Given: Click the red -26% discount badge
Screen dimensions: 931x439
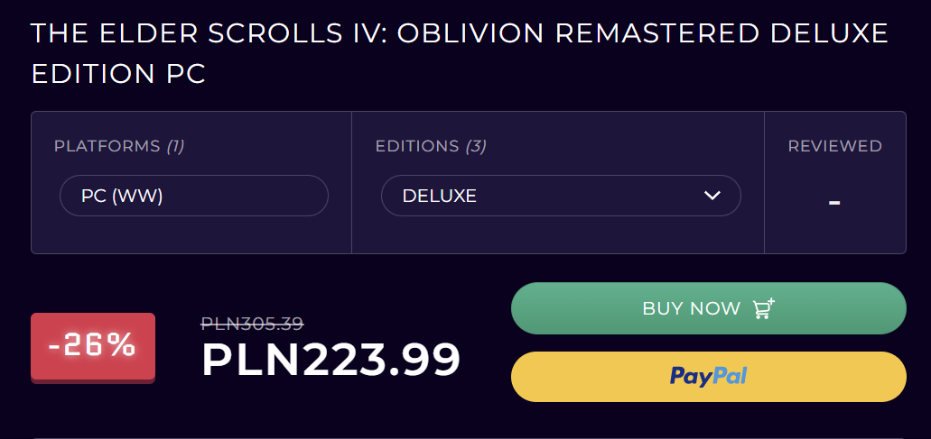Looking at the screenshot, I should tap(93, 344).
